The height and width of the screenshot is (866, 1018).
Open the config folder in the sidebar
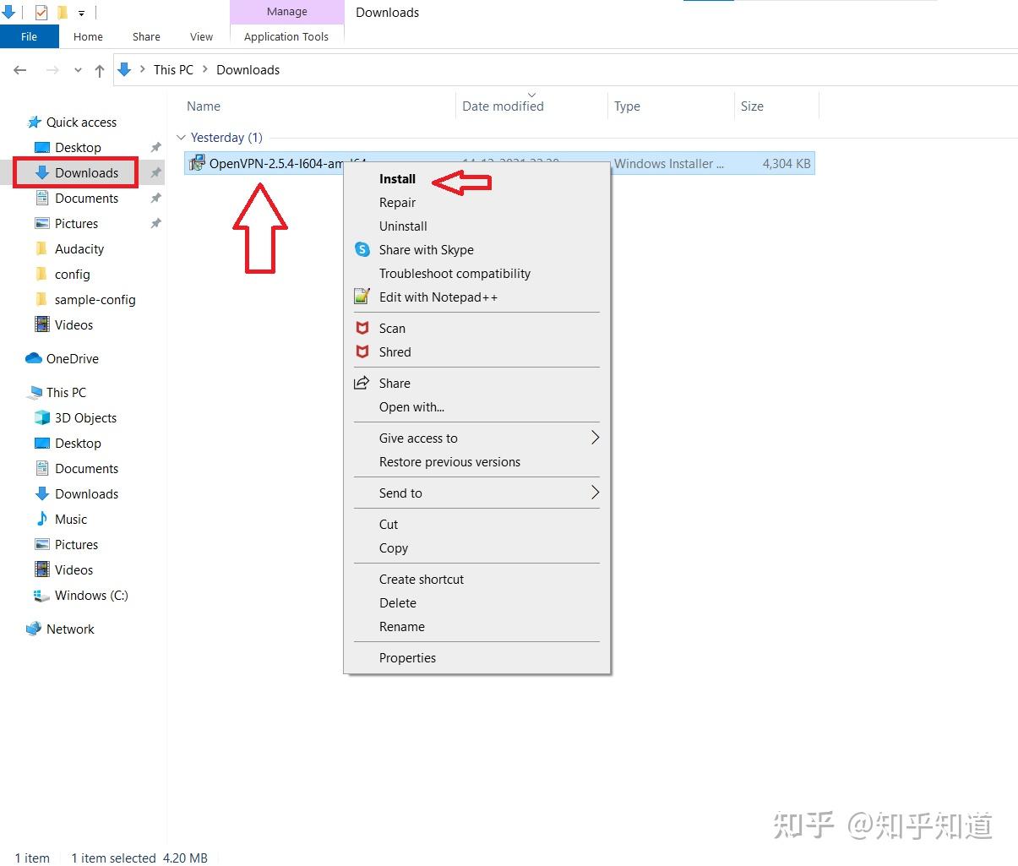72,275
